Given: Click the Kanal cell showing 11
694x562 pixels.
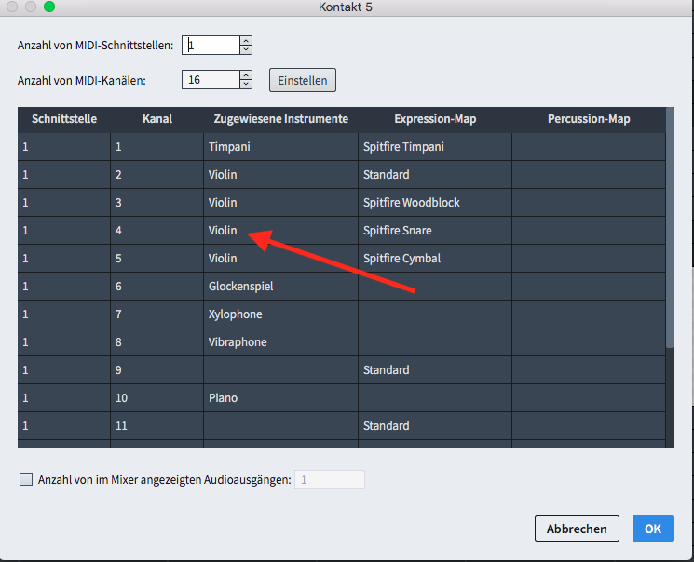Looking at the screenshot, I should 157,425.
